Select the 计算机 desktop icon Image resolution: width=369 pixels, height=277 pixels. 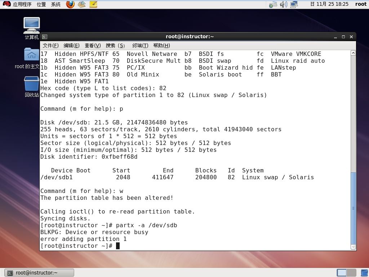32,28
